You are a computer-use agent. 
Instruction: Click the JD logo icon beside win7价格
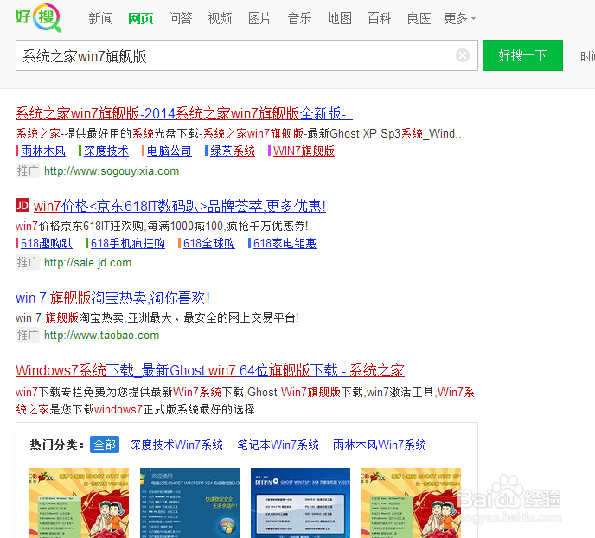click(22, 205)
